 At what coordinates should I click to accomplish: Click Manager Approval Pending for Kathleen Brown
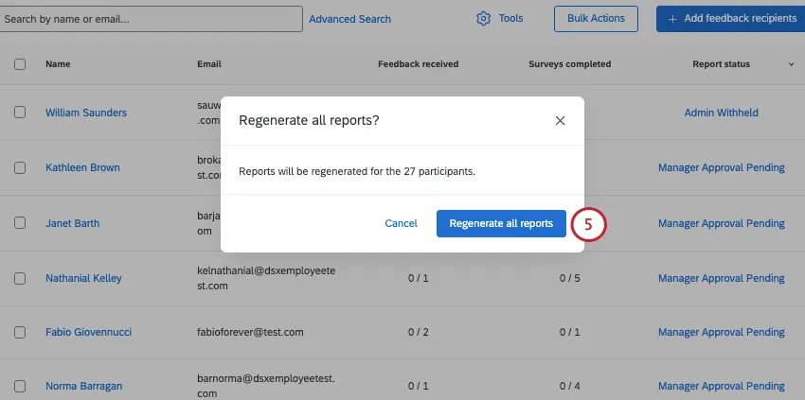(722, 167)
